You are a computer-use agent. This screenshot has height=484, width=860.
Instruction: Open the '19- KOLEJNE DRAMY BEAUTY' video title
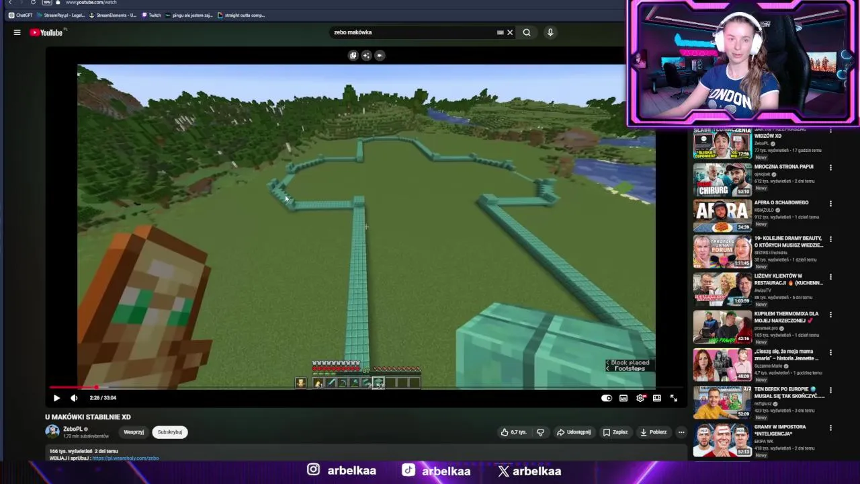point(788,242)
